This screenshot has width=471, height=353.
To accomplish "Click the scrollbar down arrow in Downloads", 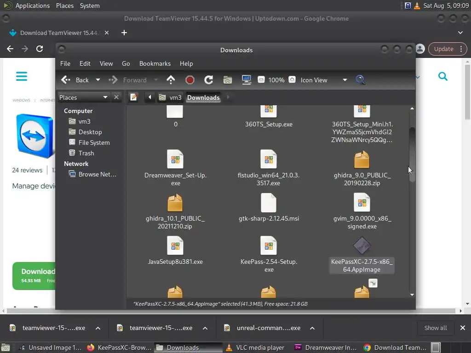I will pyautogui.click(x=412, y=295).
